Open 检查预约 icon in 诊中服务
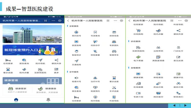 pyautogui.click(x=95, y=88)
